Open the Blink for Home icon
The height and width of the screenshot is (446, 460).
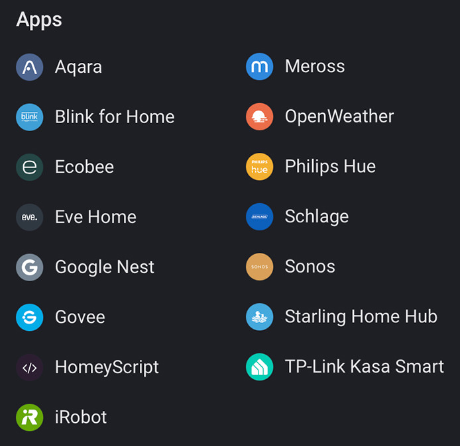point(29,117)
